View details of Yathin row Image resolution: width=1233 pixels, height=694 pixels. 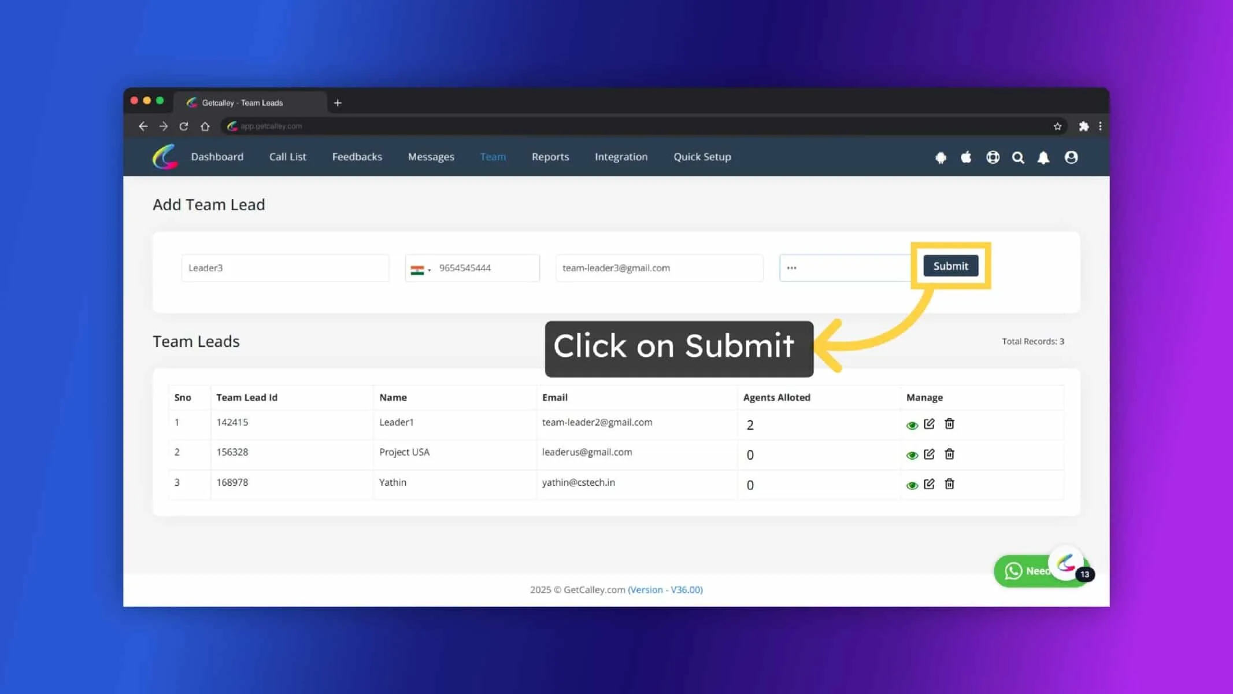tap(912, 486)
